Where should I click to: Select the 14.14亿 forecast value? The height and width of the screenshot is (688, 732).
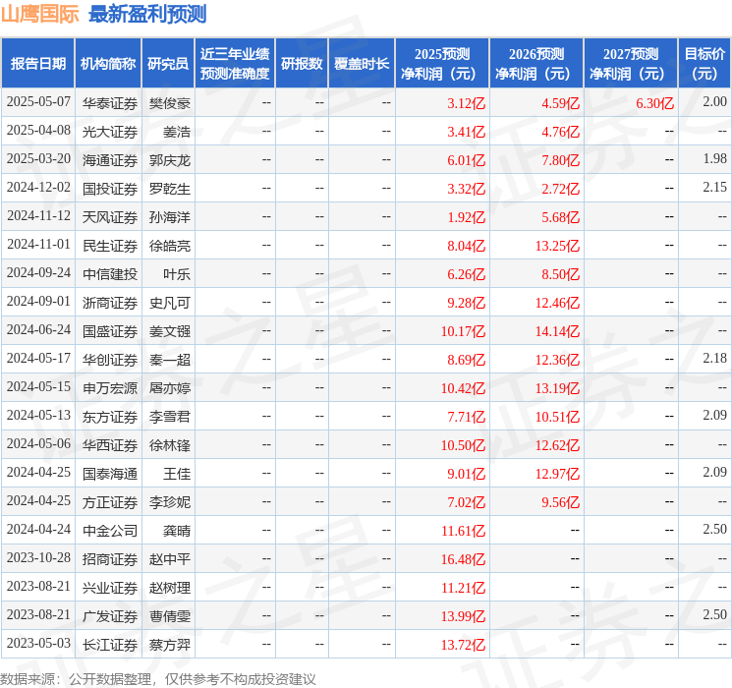557,331
